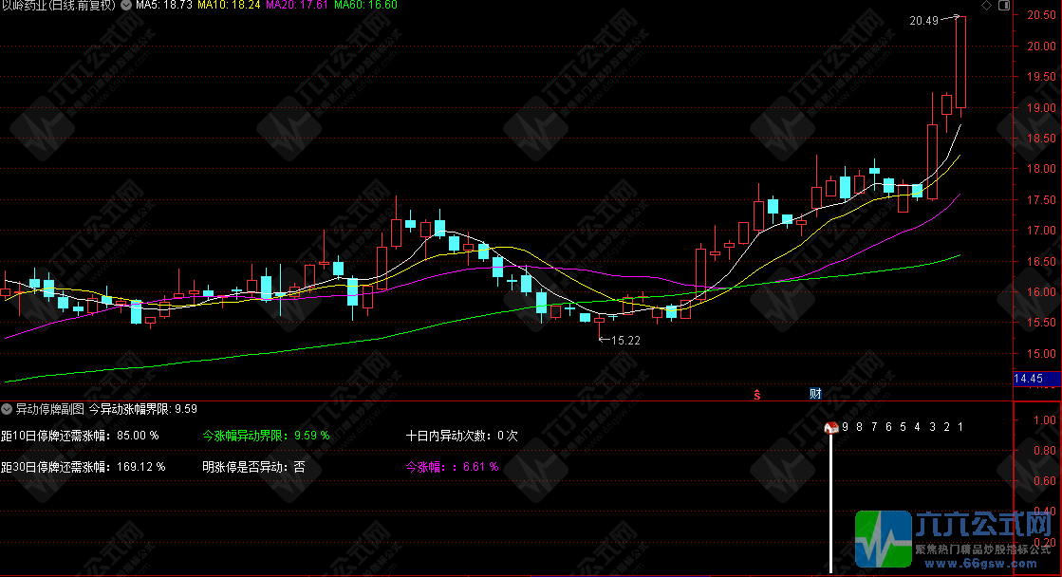The width and height of the screenshot is (1062, 577).
Task: Click the red S marker on timeline
Action: pos(757,394)
